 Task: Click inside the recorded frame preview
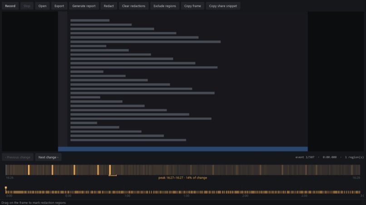pos(183,81)
